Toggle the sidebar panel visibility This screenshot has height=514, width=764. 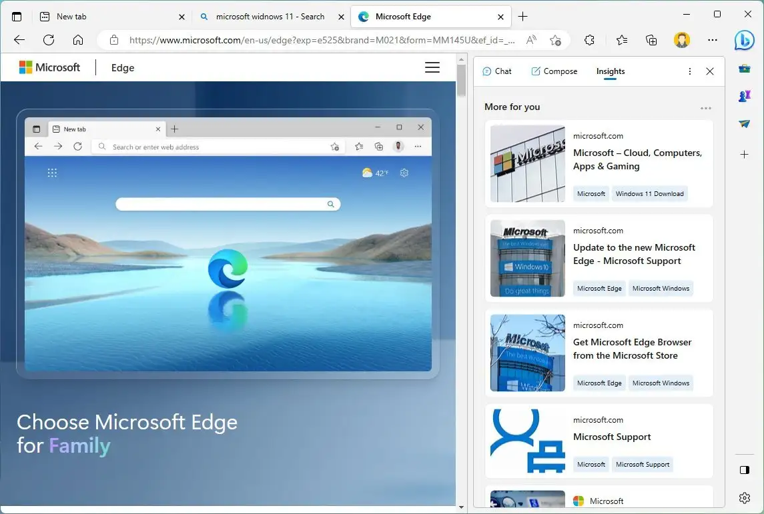point(743,469)
